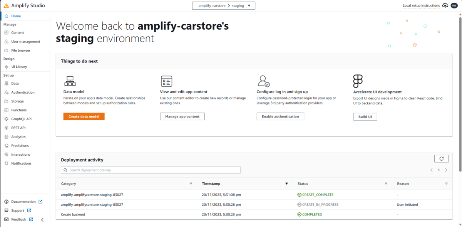462x227 pixels.
Task: Click the User management icon
Action: [x=7, y=42]
